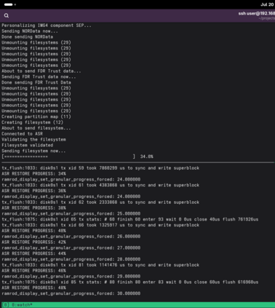Select the tx_flush line for xid 81
Image resolution: width=275 pixels, height=308 pixels.
pyautogui.click(x=100, y=265)
